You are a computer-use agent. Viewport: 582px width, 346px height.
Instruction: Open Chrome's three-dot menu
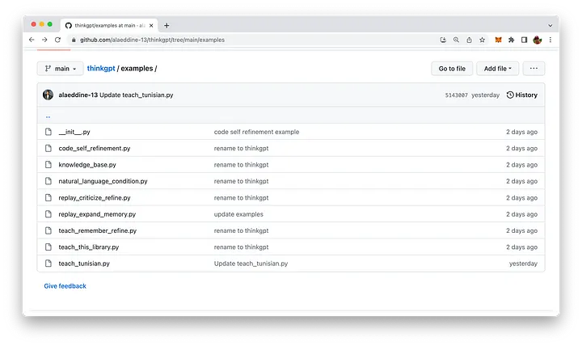[550, 40]
